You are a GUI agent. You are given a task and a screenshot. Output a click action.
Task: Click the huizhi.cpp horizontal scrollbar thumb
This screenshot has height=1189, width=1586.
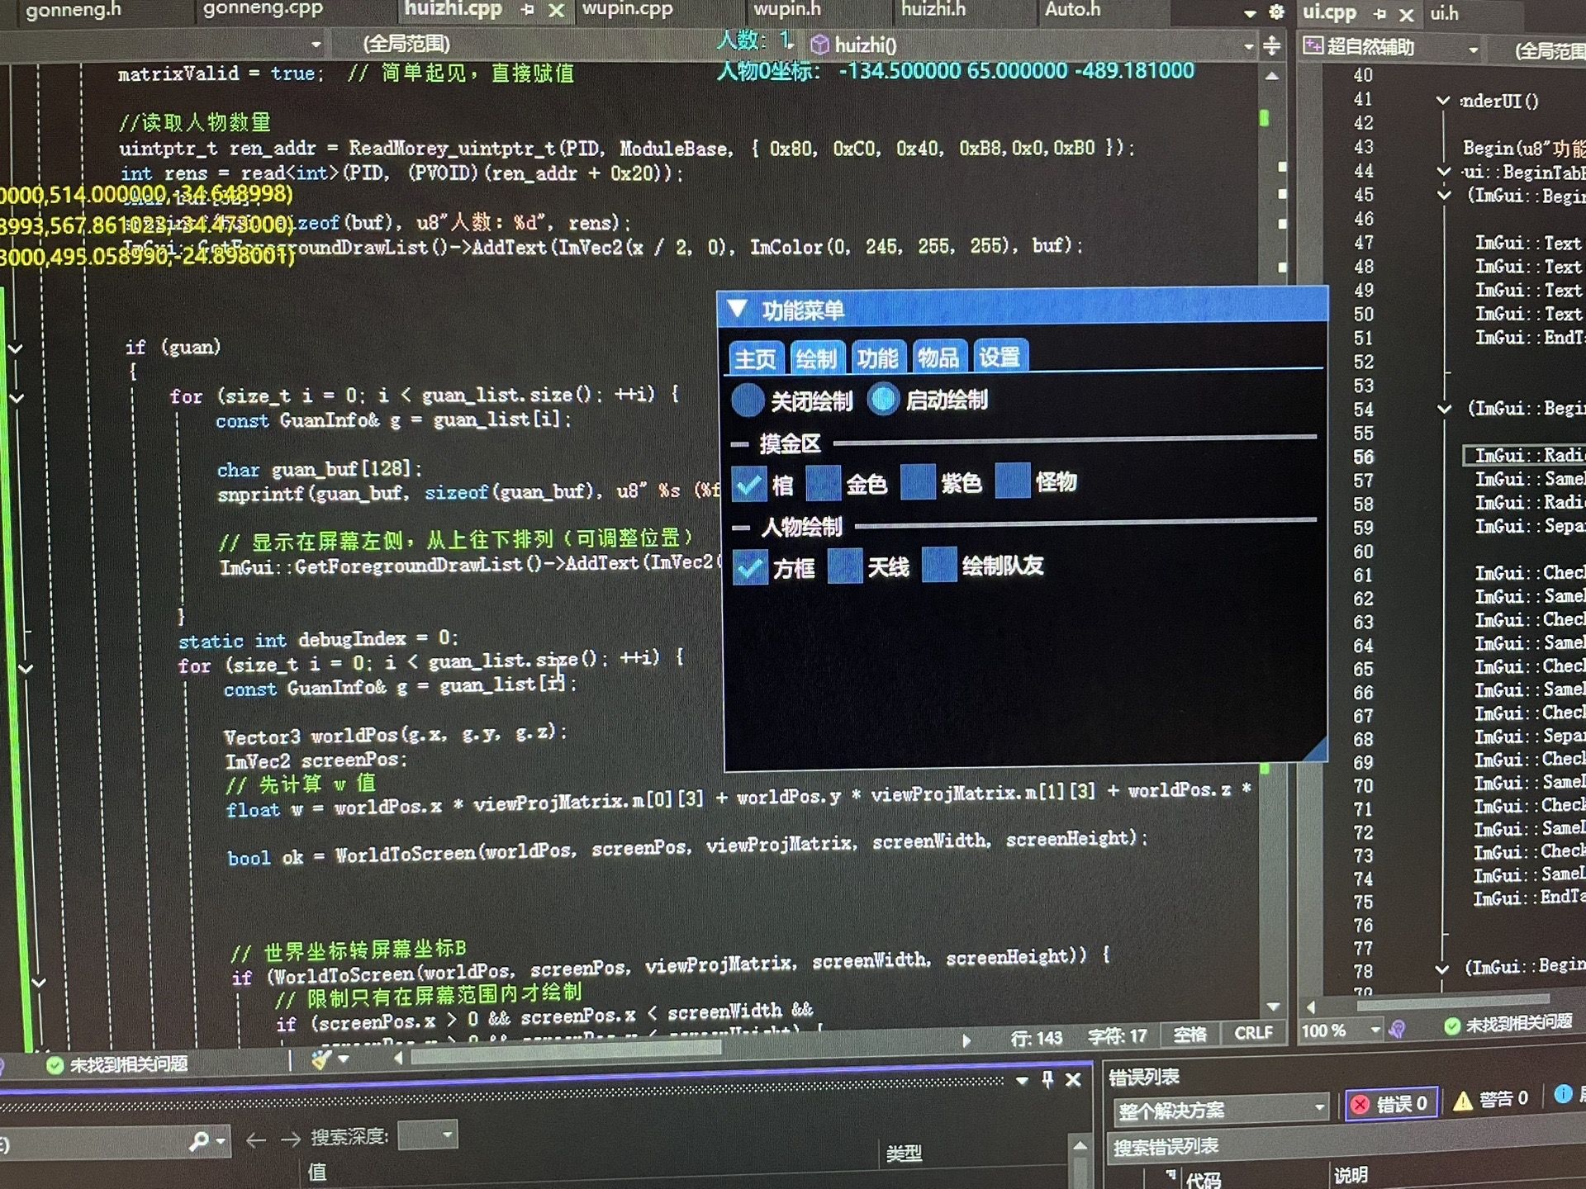click(x=566, y=1050)
